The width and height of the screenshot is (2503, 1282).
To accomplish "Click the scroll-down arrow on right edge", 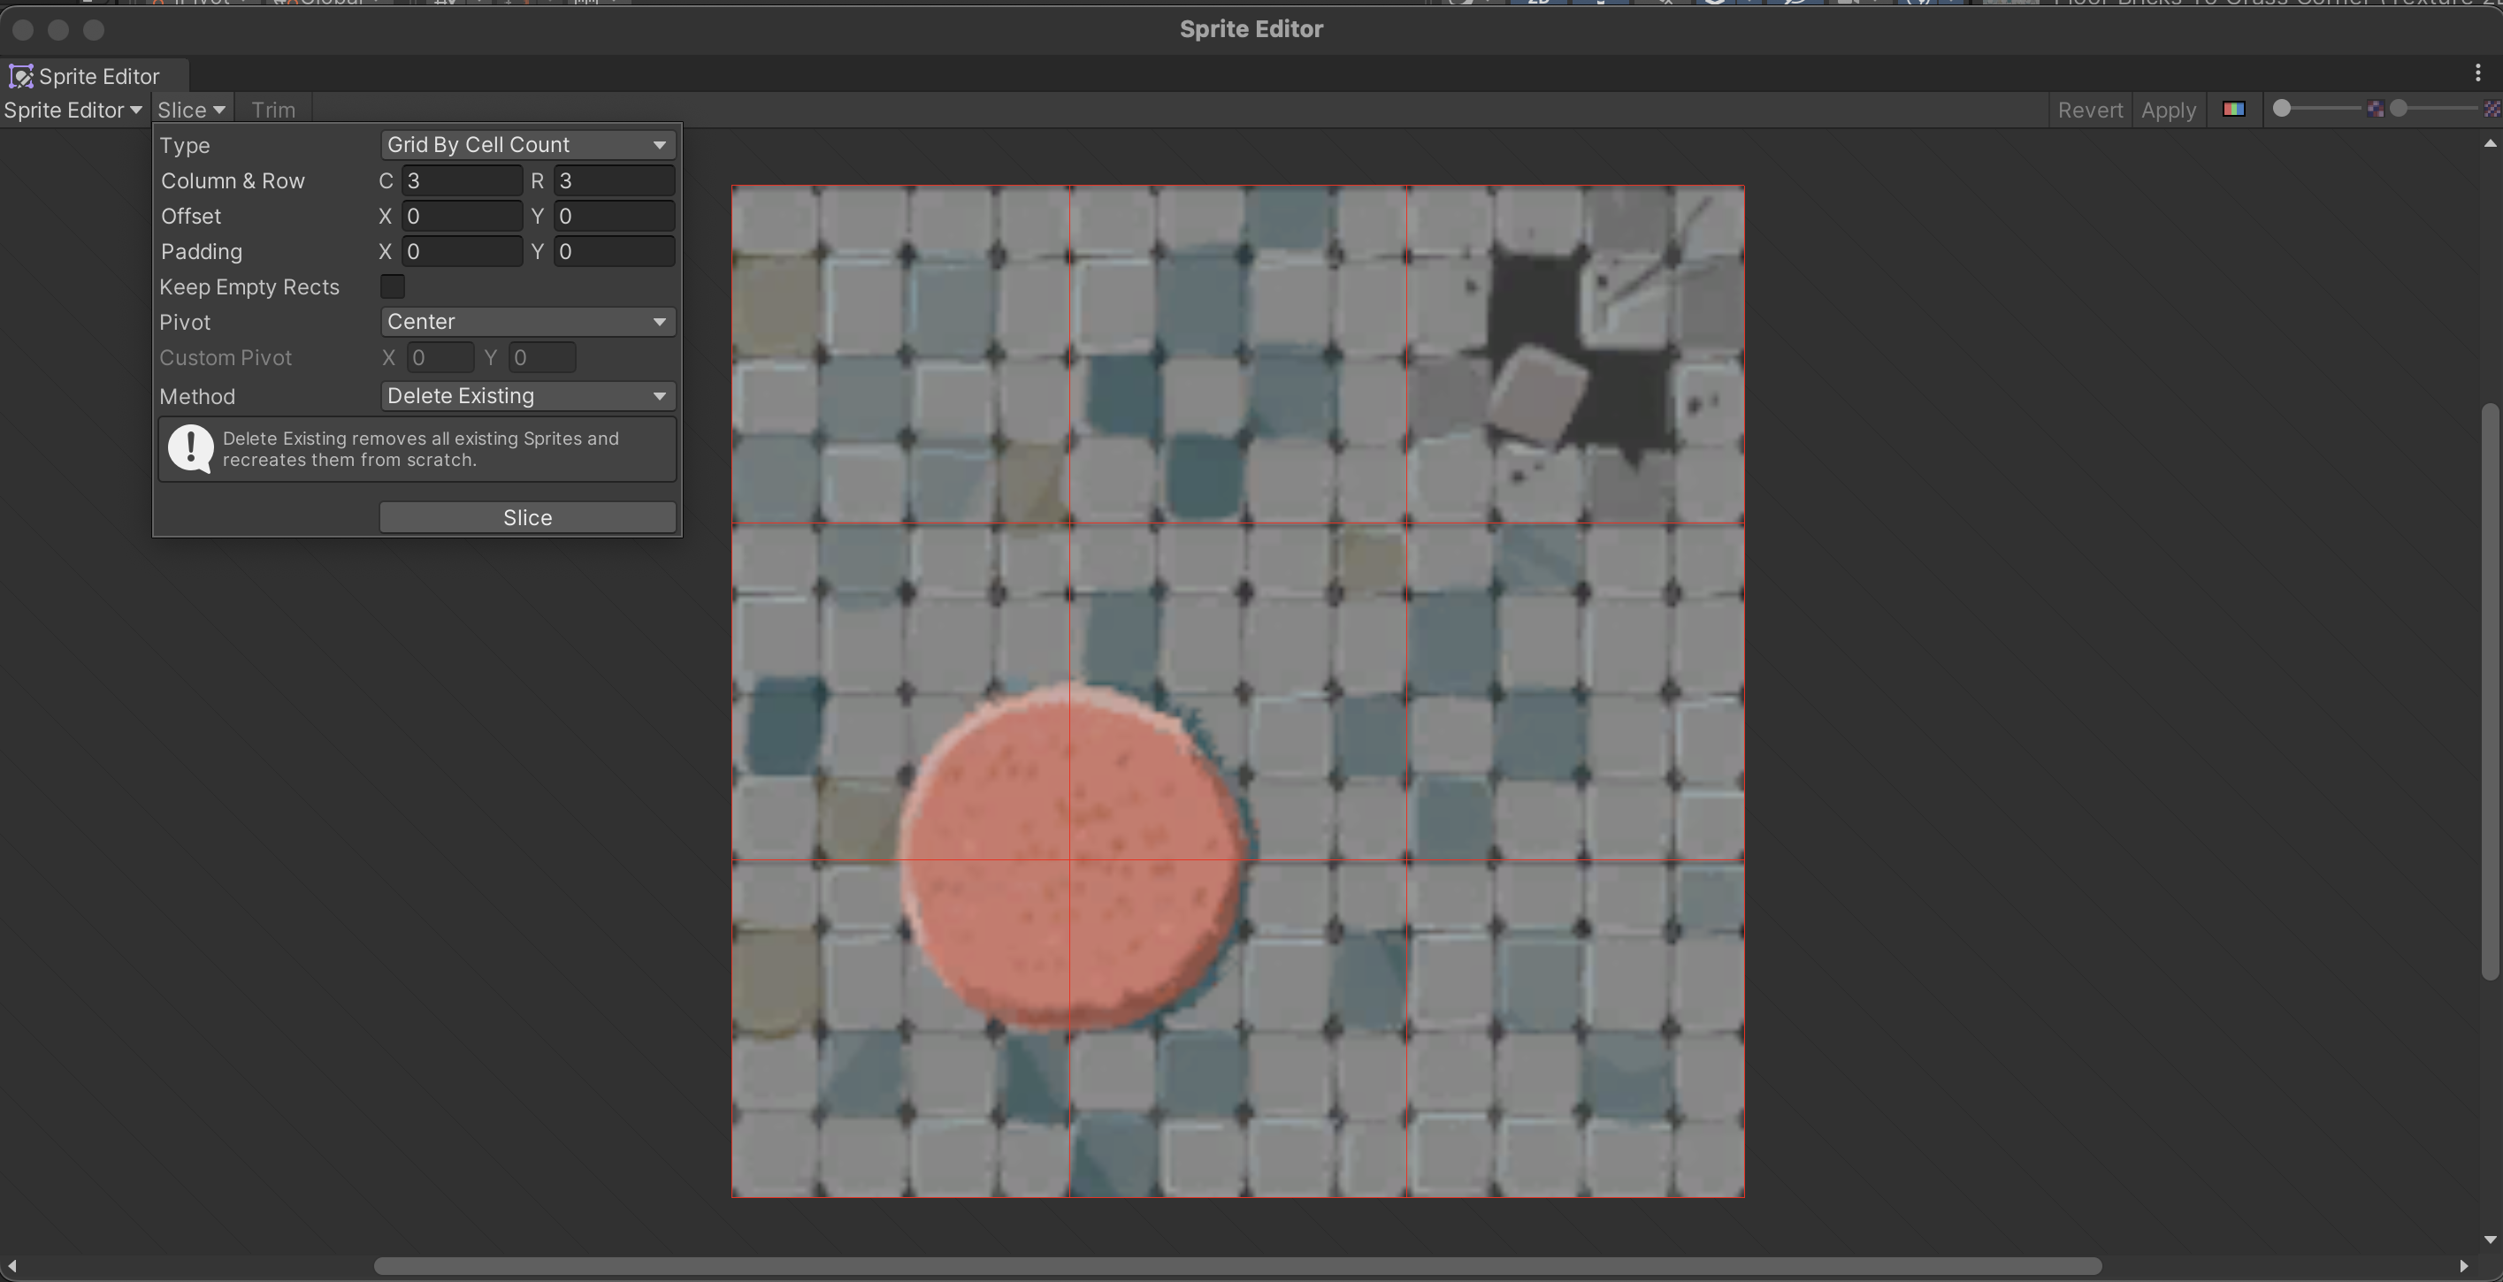I will pyautogui.click(x=2490, y=1240).
